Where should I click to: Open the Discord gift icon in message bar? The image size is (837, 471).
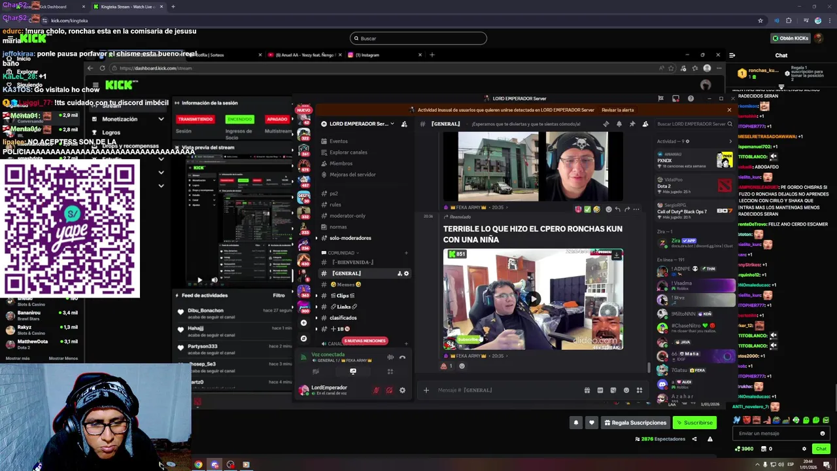coord(587,391)
